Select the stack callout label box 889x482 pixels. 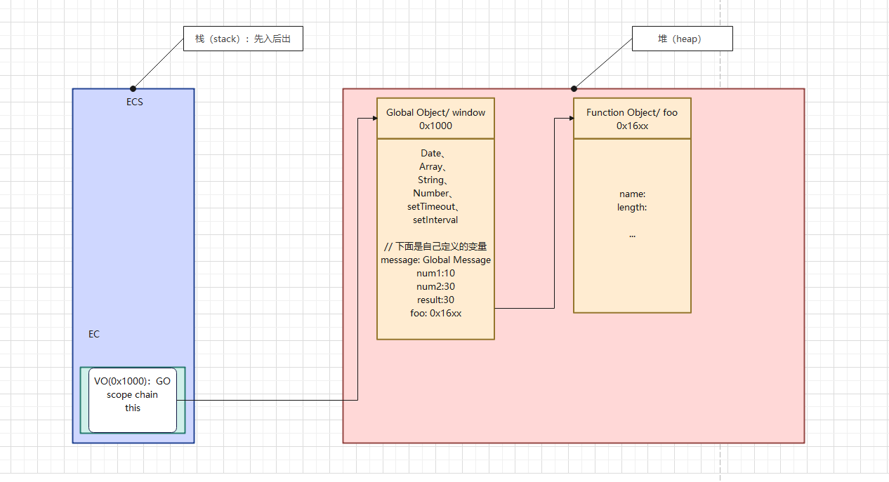tap(243, 39)
